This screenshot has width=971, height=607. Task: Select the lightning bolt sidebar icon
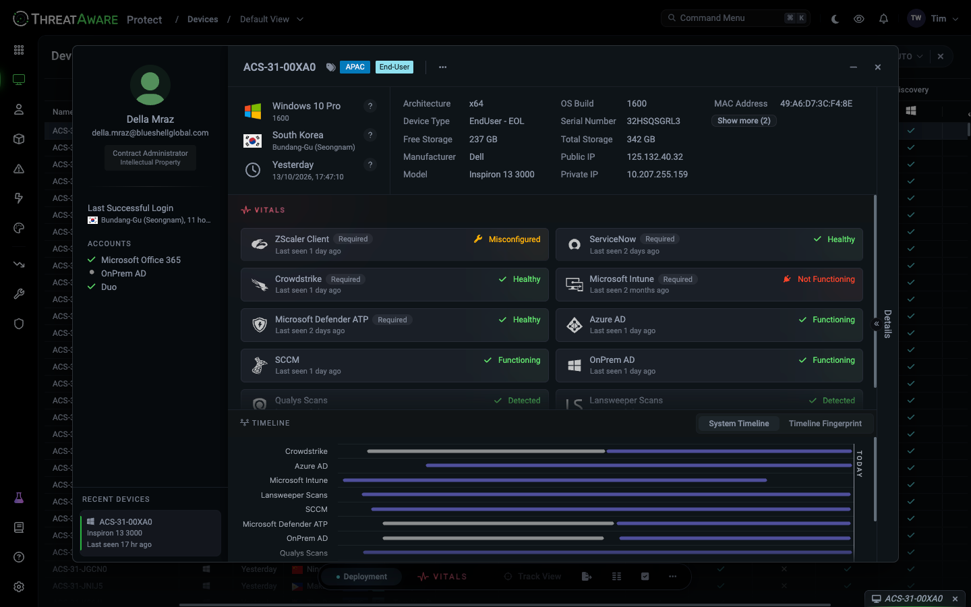pos(19,198)
